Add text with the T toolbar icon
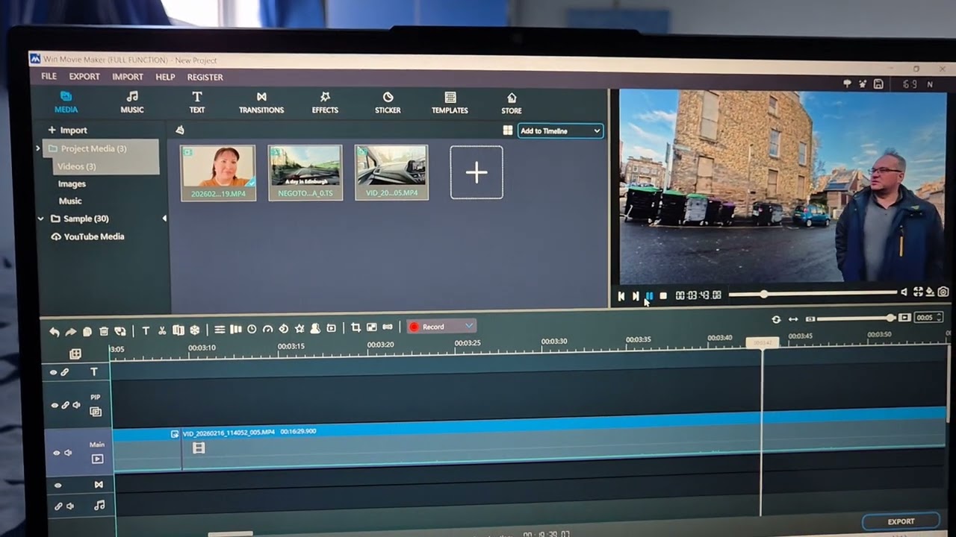956x537 pixels. (146, 330)
